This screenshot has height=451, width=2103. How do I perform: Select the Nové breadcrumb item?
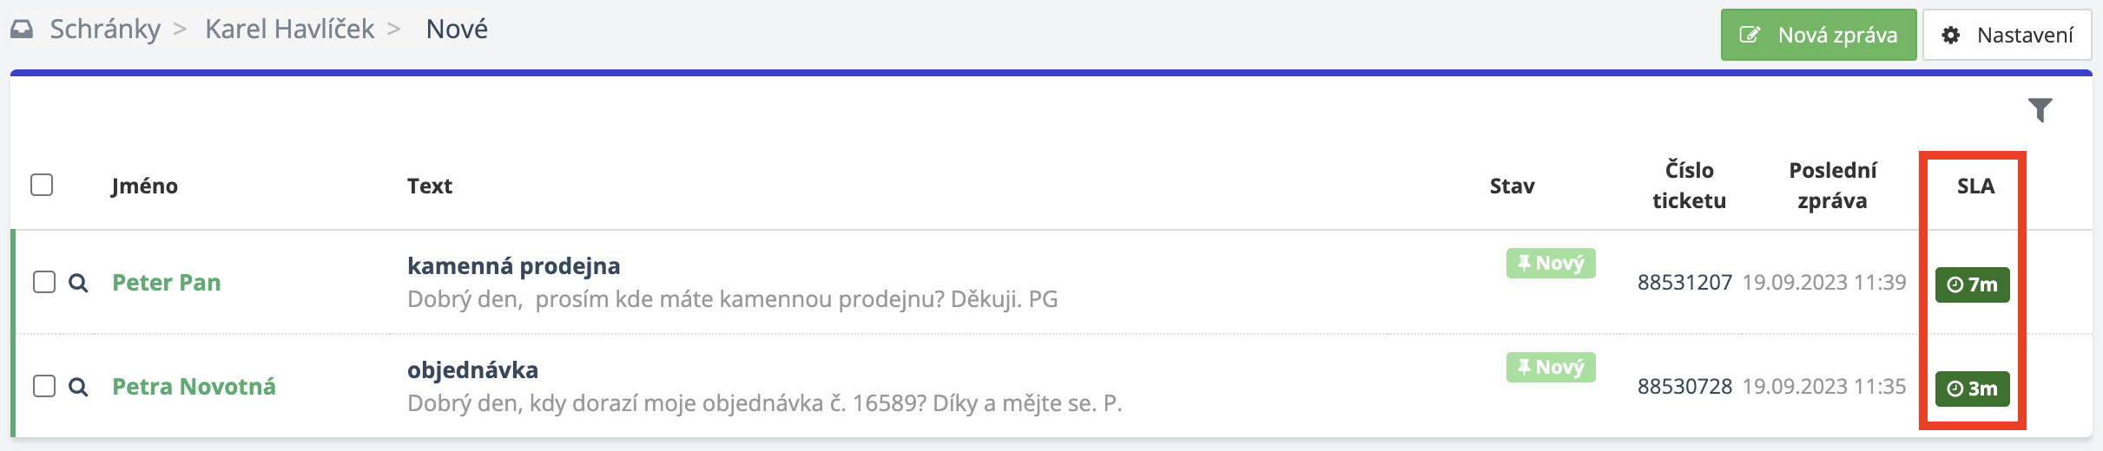(457, 29)
